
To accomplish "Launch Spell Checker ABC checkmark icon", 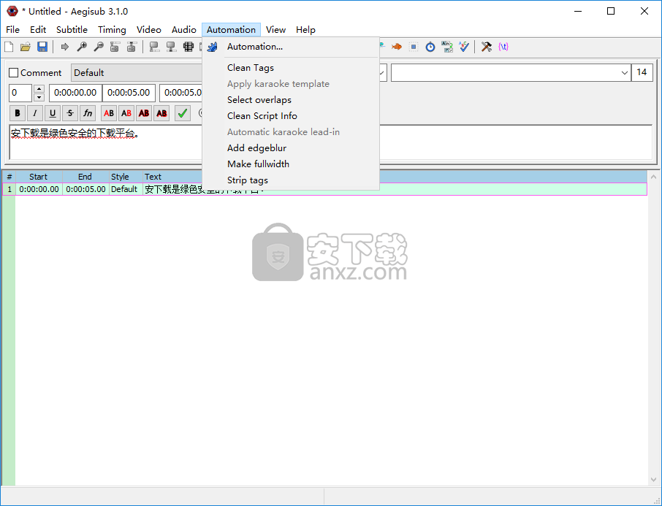I will (464, 47).
